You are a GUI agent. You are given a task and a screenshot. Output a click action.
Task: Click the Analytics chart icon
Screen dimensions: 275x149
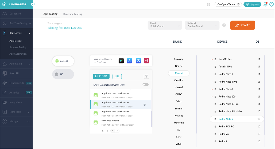pyautogui.click(x=5, y=92)
